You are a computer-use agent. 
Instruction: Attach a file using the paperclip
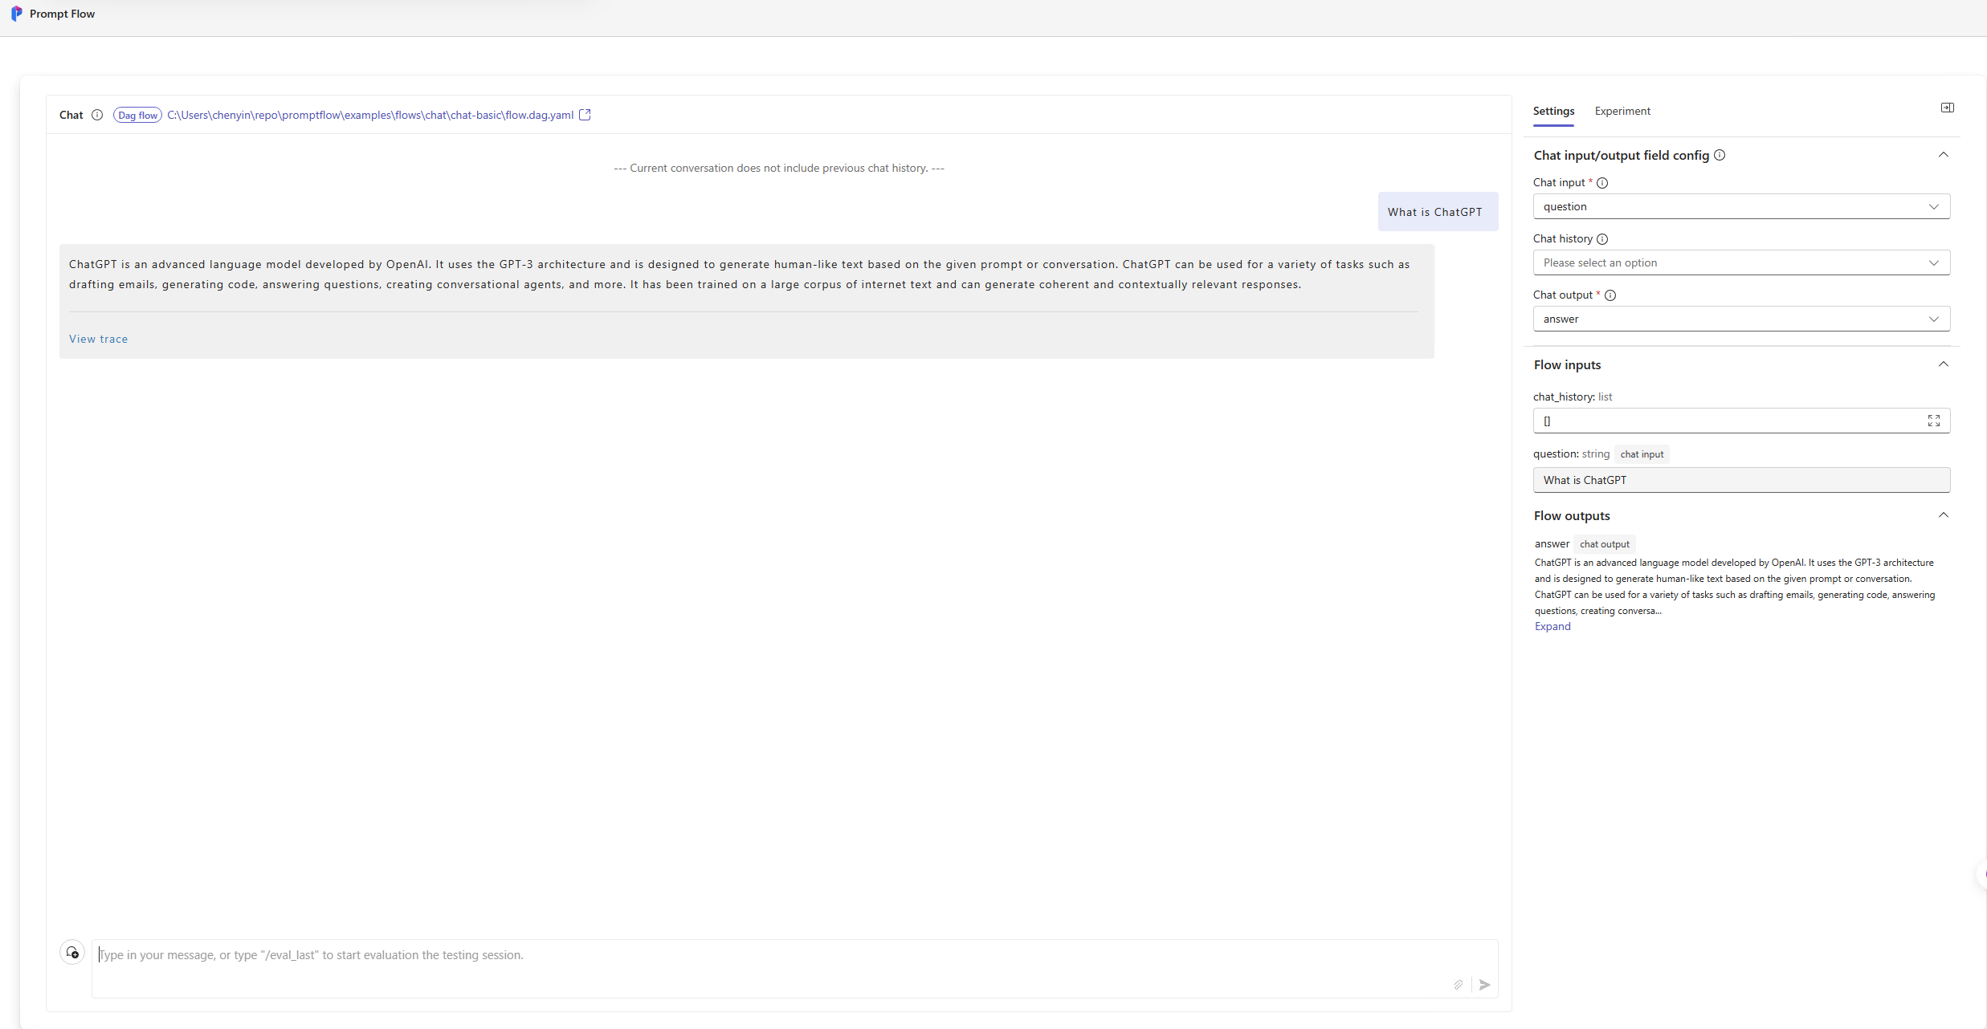click(x=1459, y=985)
